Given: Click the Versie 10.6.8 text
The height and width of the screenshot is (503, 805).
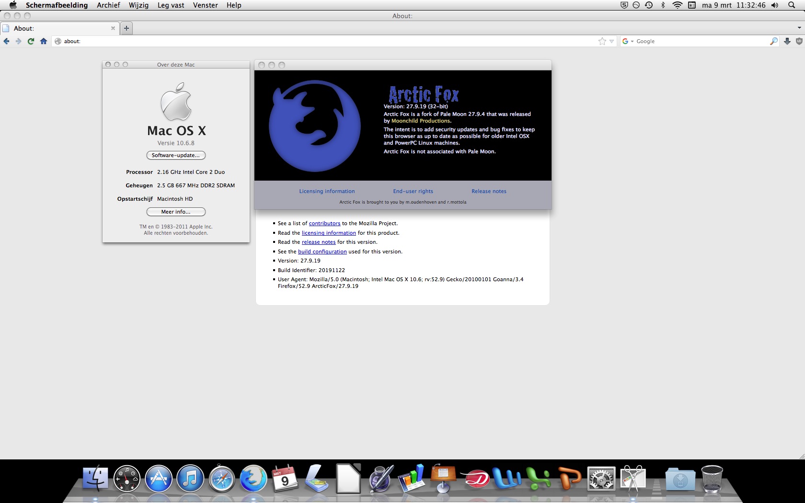Looking at the screenshot, I should pos(176,143).
